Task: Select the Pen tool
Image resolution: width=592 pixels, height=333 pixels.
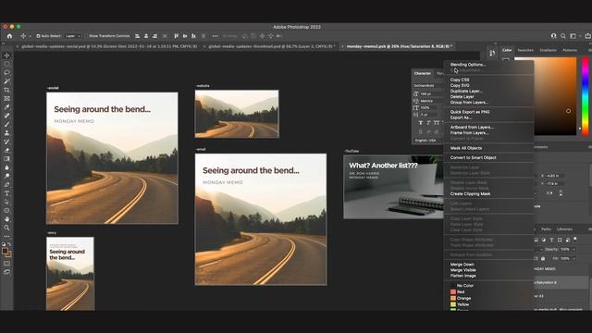Action: [x=6, y=185]
